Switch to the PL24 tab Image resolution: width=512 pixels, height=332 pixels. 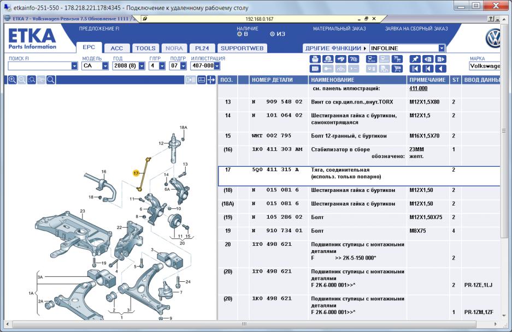tap(202, 48)
